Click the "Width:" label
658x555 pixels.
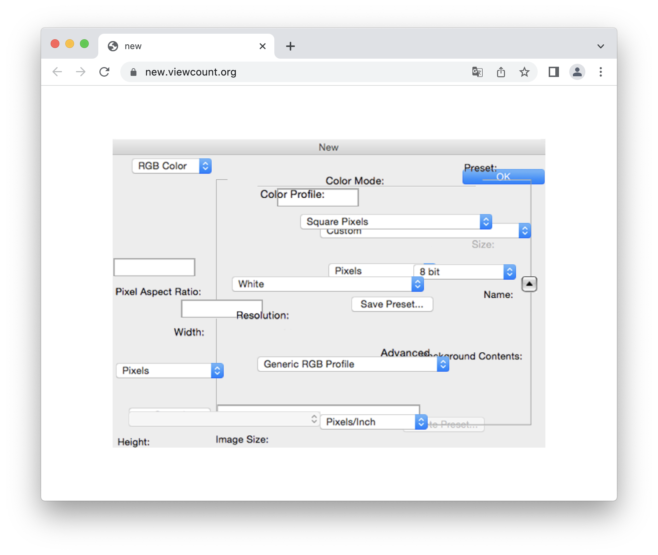[x=189, y=332]
